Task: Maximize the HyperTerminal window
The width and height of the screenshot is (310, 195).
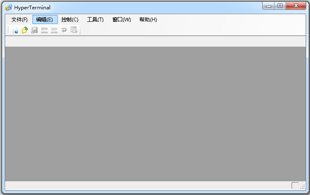Action: 280,6
